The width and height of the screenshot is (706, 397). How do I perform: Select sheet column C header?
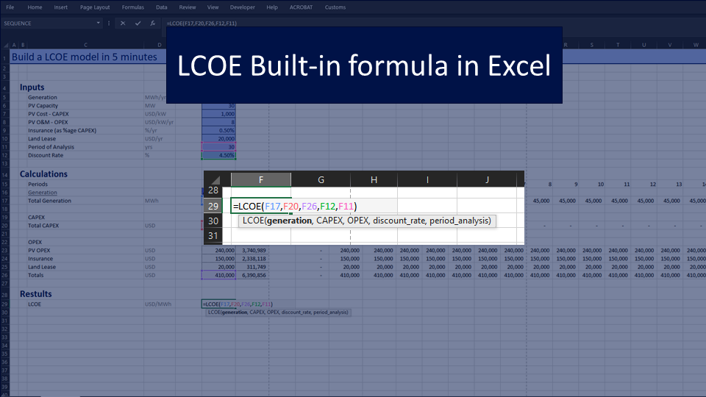point(85,45)
